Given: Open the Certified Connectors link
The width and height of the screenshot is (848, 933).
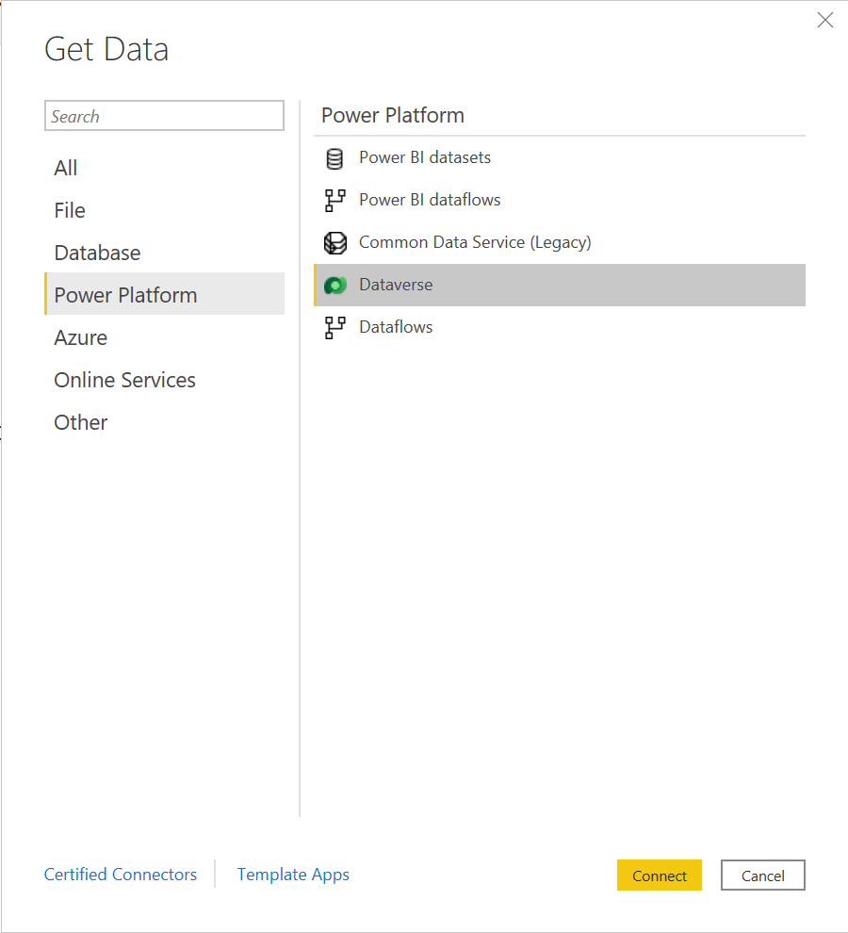Looking at the screenshot, I should click(121, 875).
